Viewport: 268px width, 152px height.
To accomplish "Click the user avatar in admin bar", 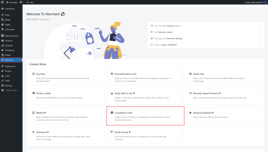I will (x=266, y=2).
